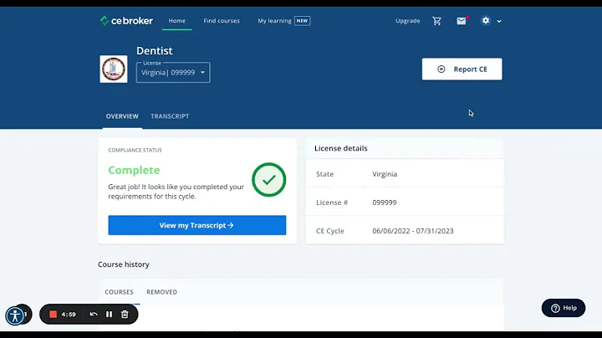Click the License # value 099999

coord(385,202)
